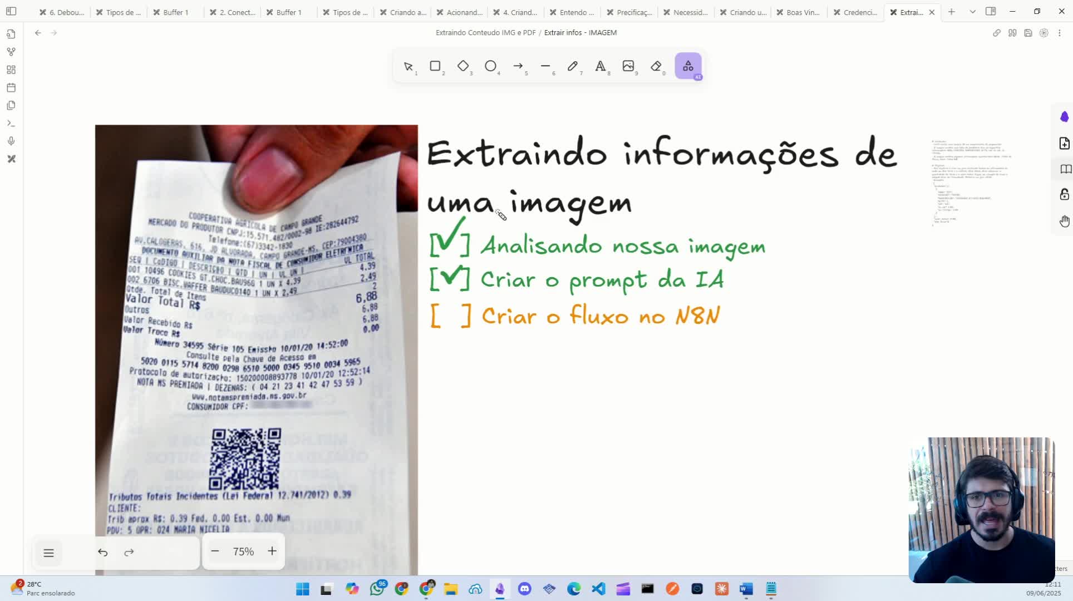Enable the hand pan tool on the right edge
The width and height of the screenshot is (1073, 601).
coord(1065,221)
